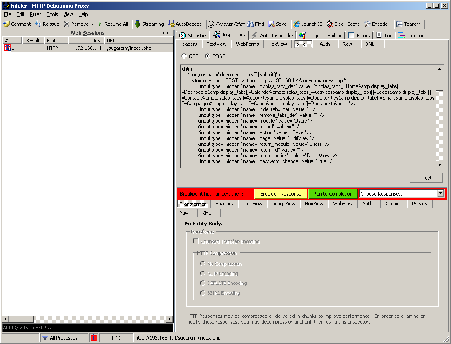Click the QuickExec command input box

(x=88, y=328)
